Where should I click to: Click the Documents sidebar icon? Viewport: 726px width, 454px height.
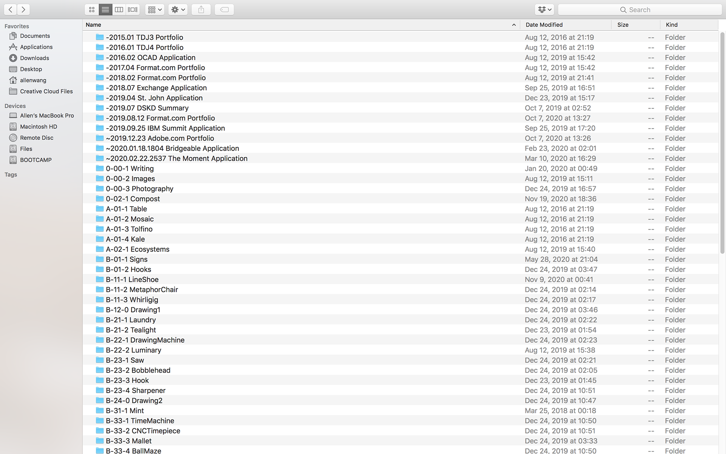point(13,36)
